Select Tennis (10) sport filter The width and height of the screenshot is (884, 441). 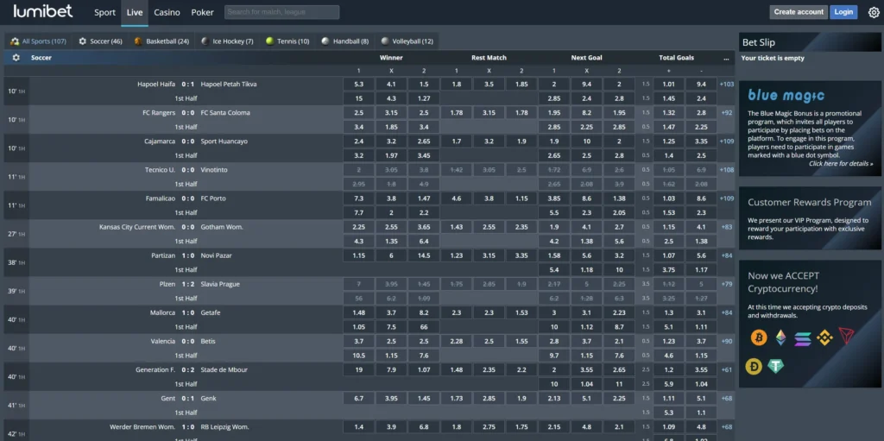pyautogui.click(x=287, y=41)
